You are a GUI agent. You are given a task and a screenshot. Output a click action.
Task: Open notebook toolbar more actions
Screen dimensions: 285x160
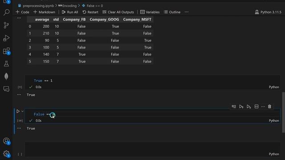tap(187, 12)
